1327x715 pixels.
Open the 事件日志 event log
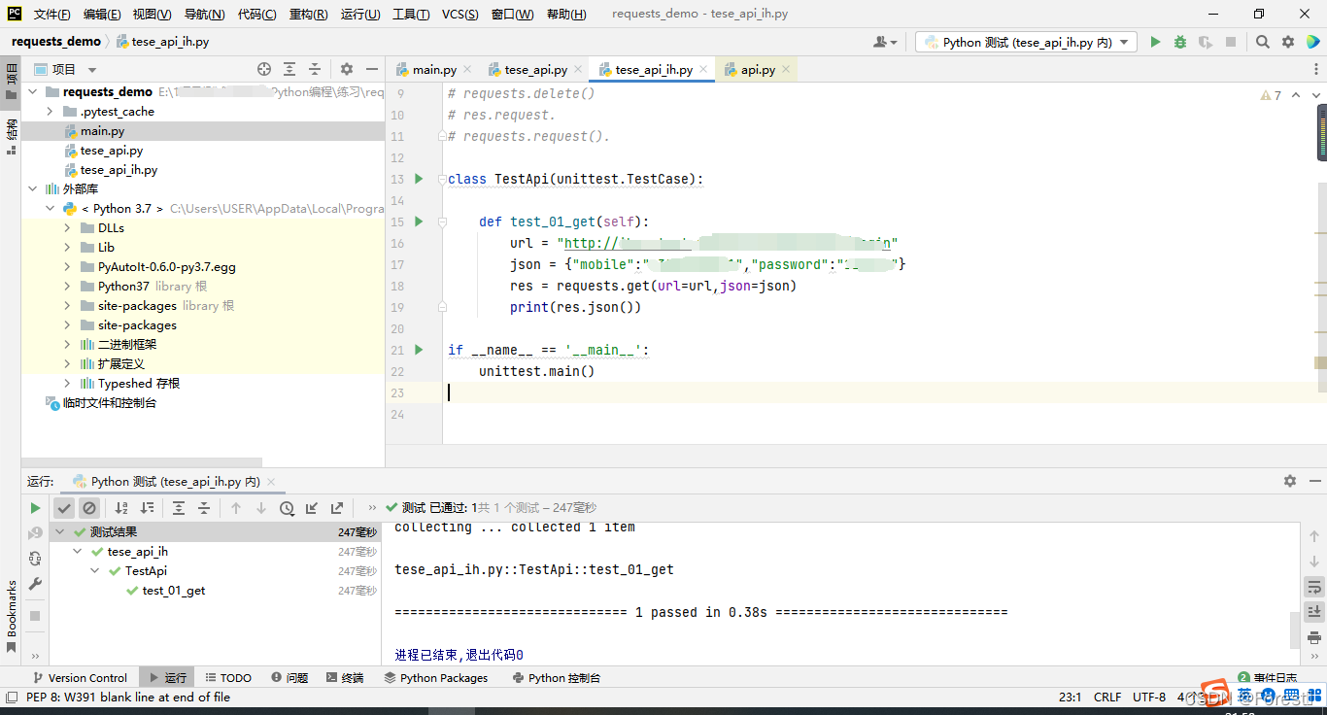click(1267, 677)
